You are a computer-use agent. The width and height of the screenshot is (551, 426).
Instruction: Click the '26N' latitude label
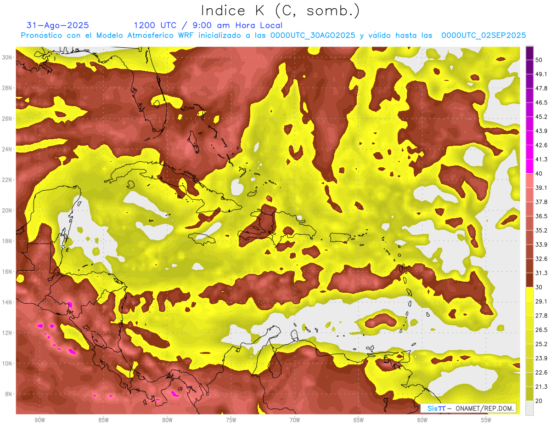pyautogui.click(x=7, y=119)
